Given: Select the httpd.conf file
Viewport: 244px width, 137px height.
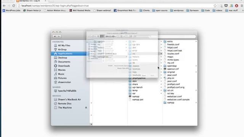Looking at the screenshot, I should tap(172, 48).
